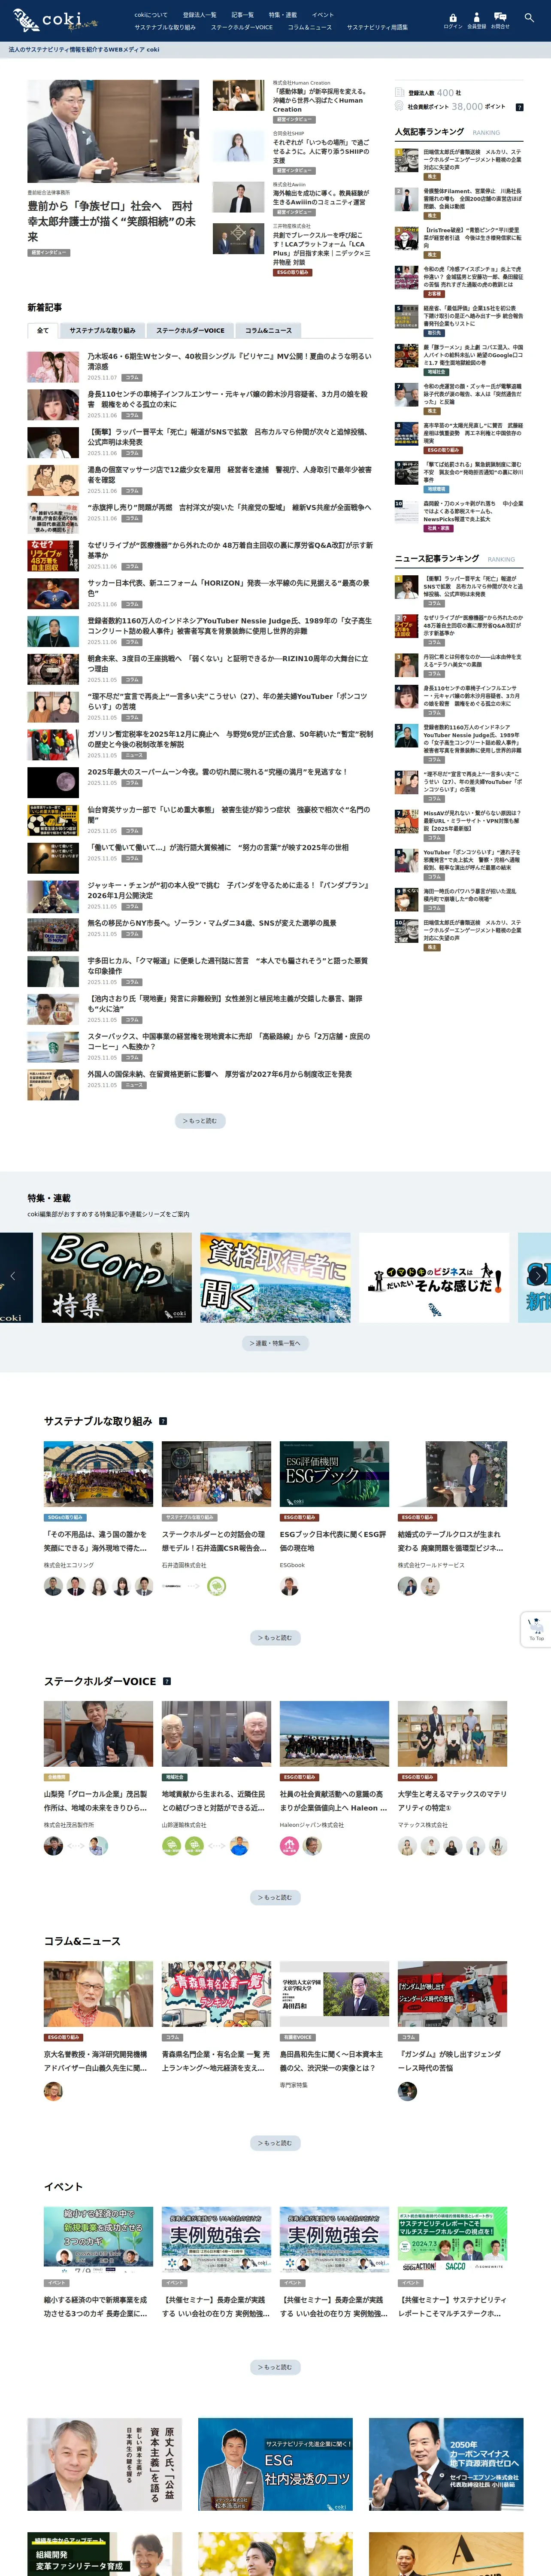551x2576 pixels.
Task: Open the 特集・連載 menu item
Action: click(x=283, y=15)
